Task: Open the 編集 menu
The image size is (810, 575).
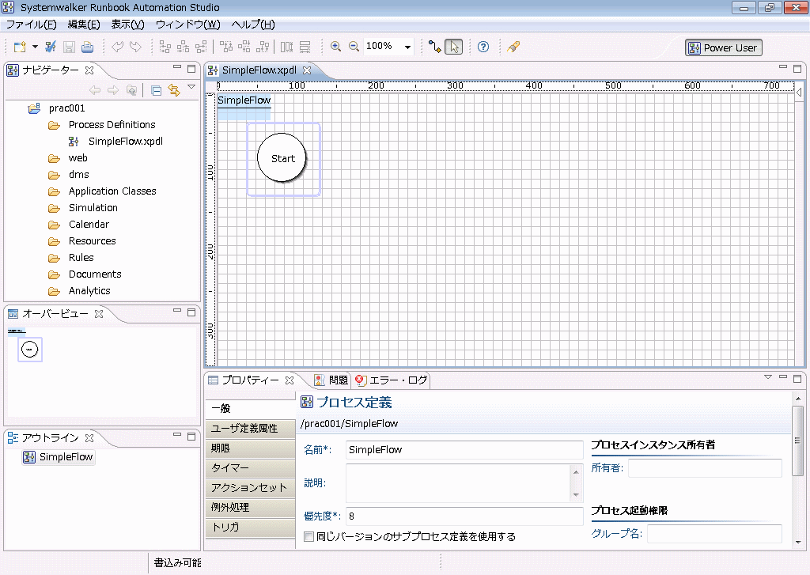Action: pyautogui.click(x=84, y=25)
